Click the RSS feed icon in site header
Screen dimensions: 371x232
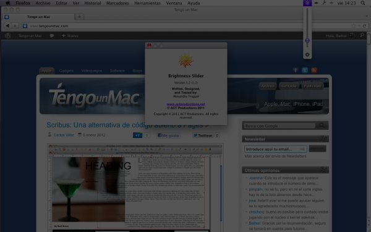pos(314,71)
